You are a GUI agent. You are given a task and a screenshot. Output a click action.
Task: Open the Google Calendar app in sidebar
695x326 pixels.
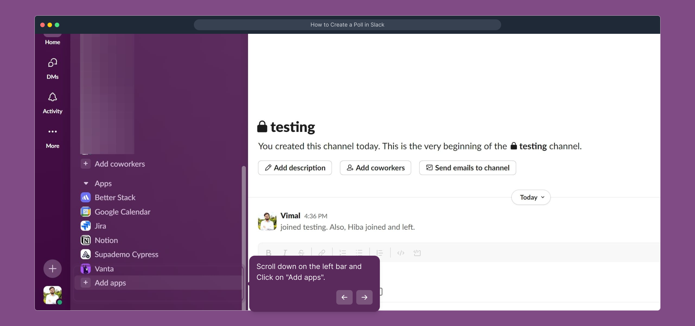coord(122,212)
